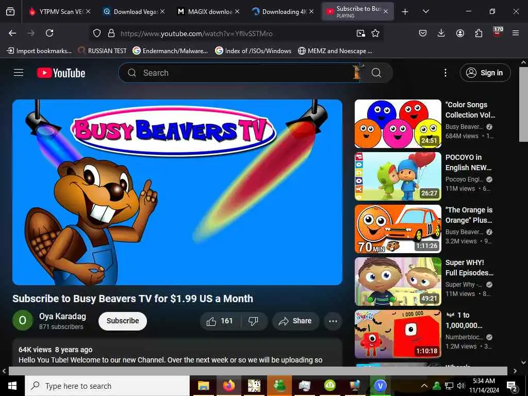
Task: Open the YouTube guide hamburger menu
Action: click(x=19, y=73)
